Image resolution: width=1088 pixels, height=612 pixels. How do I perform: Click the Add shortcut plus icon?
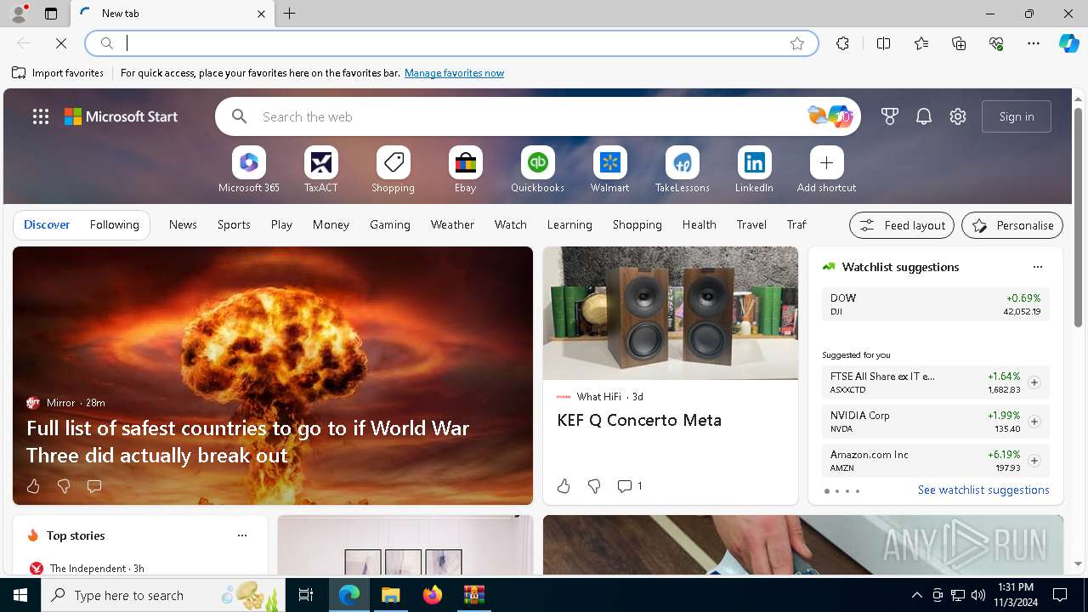[x=826, y=162]
